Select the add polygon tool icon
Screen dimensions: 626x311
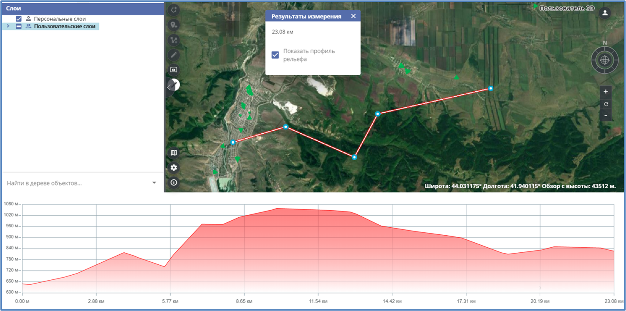(x=174, y=10)
